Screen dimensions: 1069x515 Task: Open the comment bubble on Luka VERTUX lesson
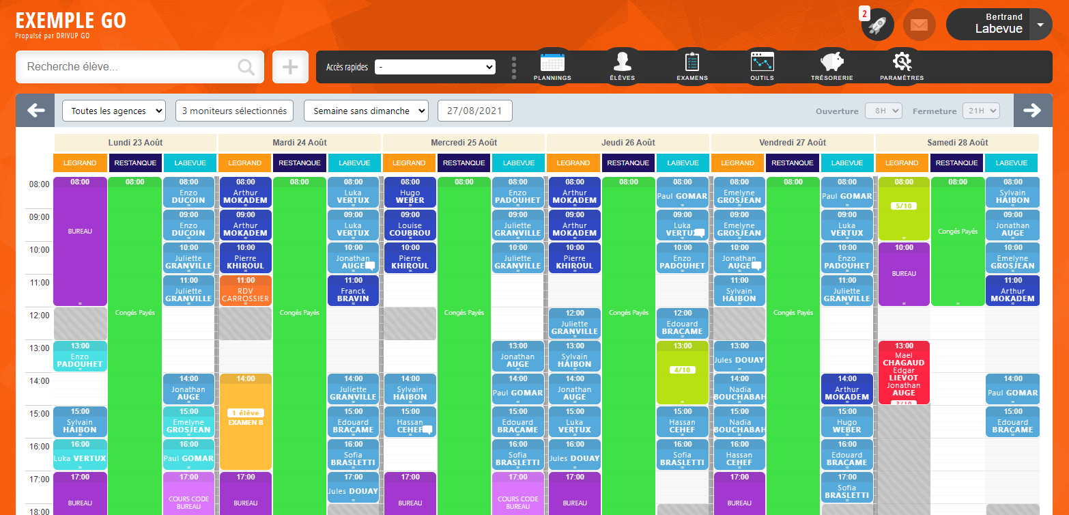pos(701,233)
